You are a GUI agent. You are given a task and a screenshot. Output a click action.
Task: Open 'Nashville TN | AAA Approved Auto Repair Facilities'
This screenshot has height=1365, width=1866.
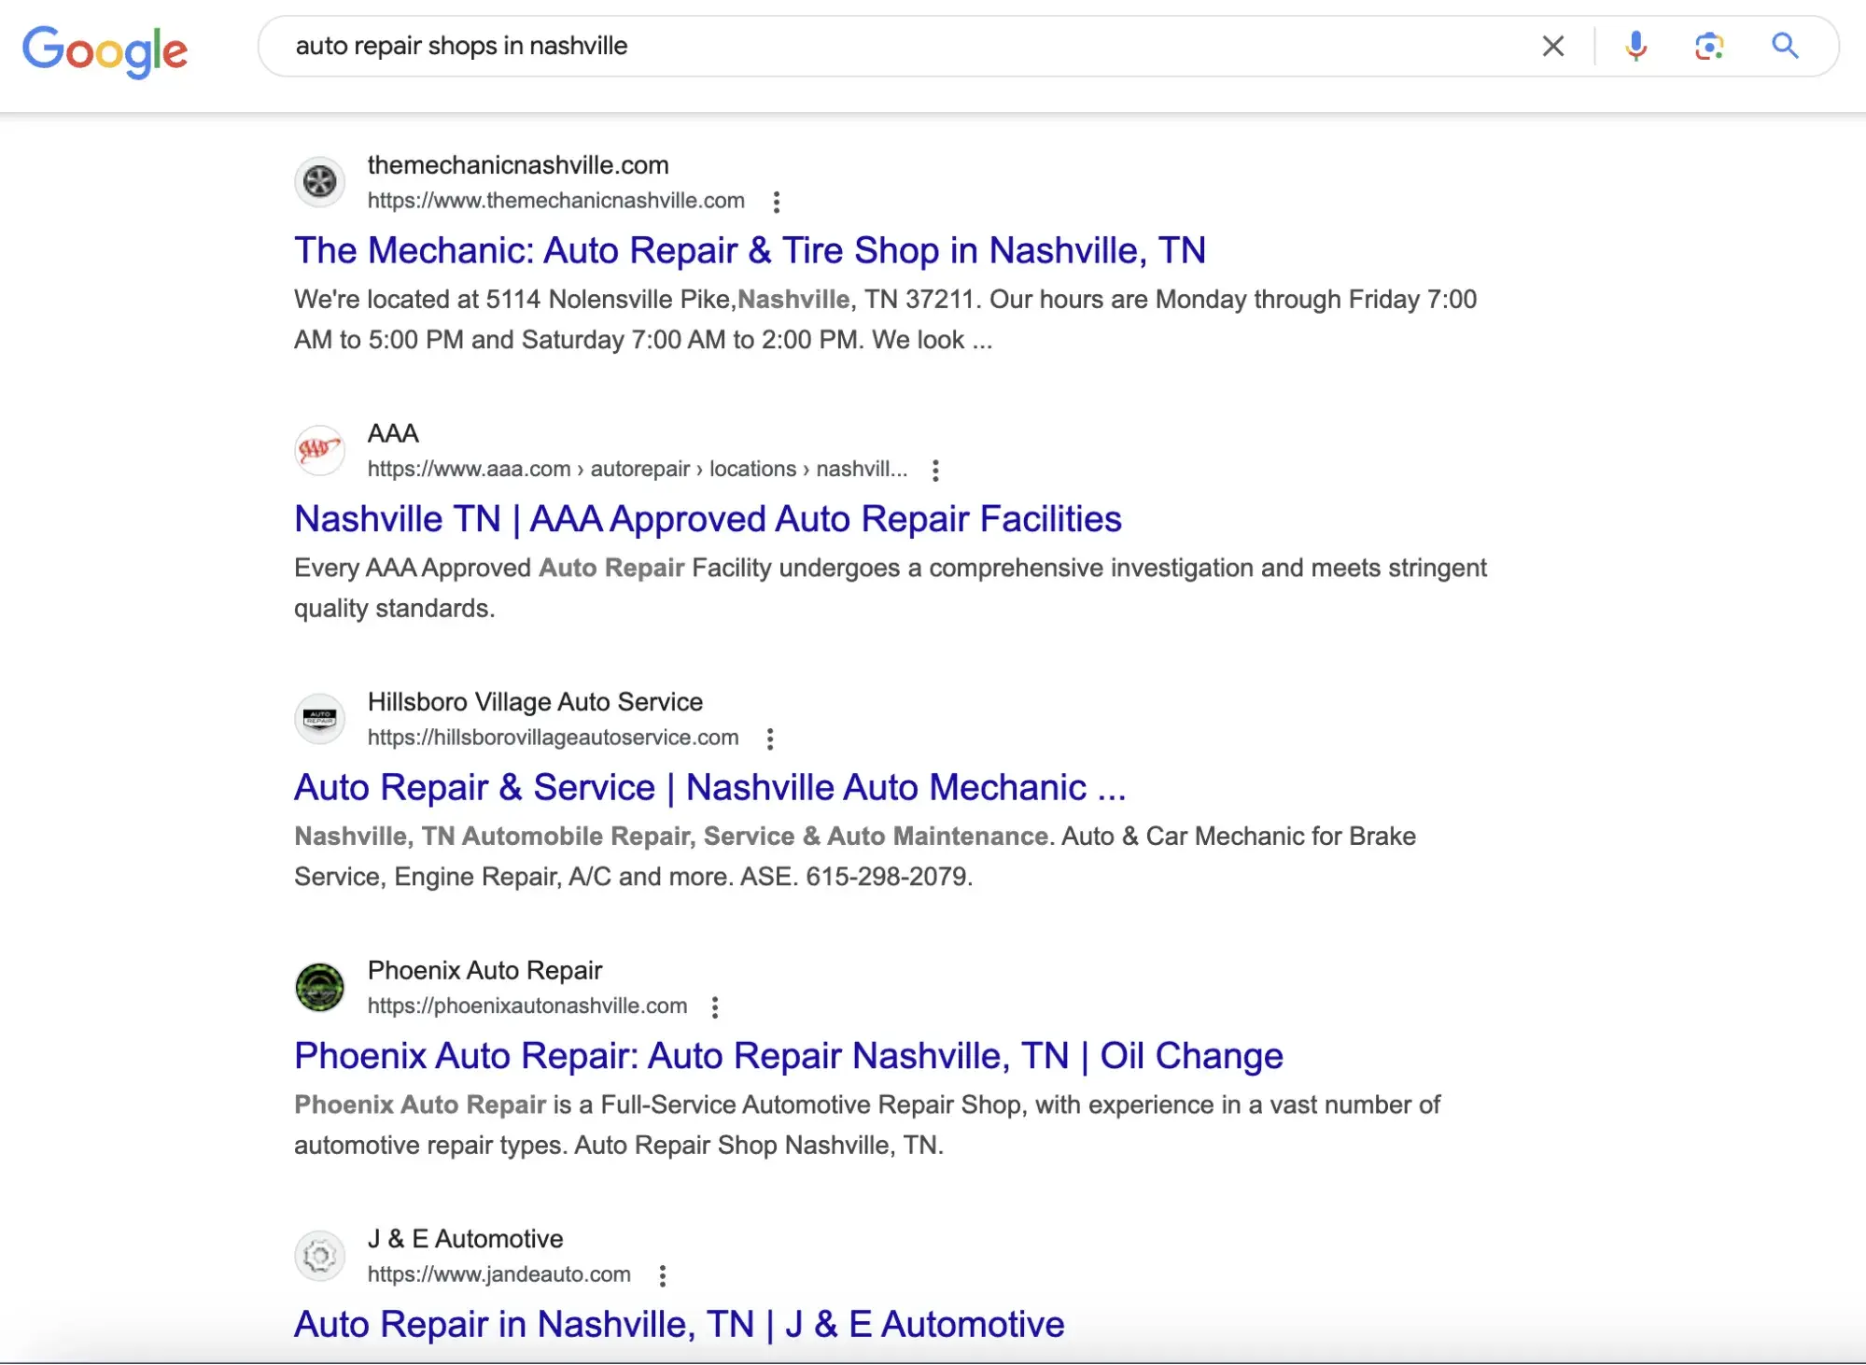point(708,519)
